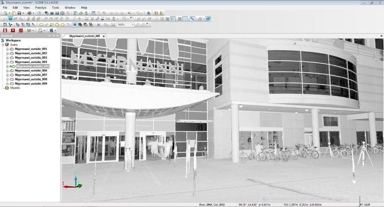
Task: Toggle the highlighted dotted-grid point display button
Action: point(172,19)
